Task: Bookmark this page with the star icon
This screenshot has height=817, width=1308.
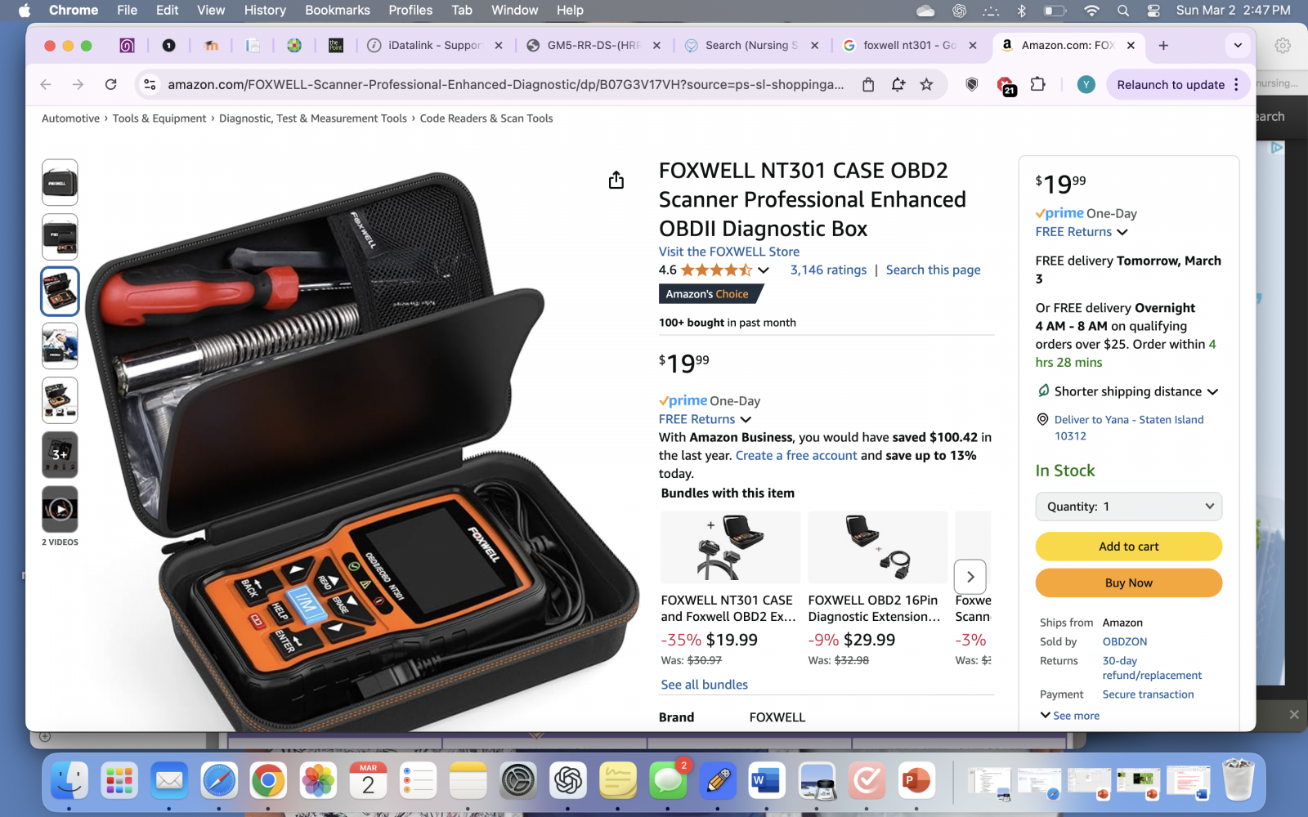Action: click(926, 84)
